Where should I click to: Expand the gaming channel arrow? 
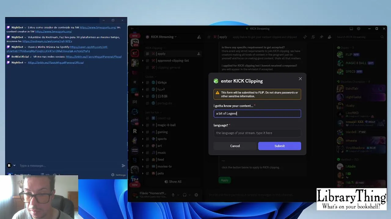click(x=143, y=132)
